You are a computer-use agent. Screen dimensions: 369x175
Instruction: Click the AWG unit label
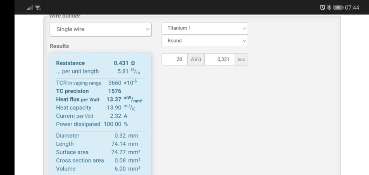[196, 59]
